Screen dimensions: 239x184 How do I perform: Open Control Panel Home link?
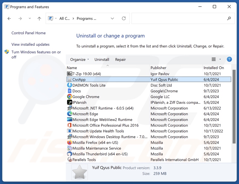pyautogui.click(x=28, y=33)
